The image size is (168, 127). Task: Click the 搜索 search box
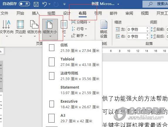155,4
